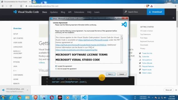Open Google Chrome from the taskbar
The width and height of the screenshot is (178, 100).
tap(19, 97)
